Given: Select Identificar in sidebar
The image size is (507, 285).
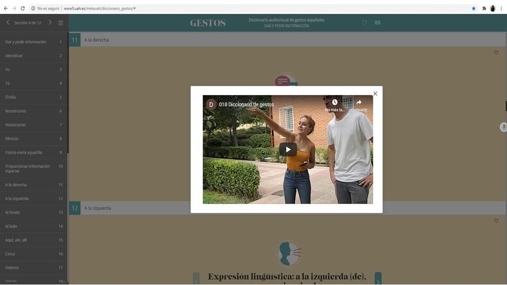Looking at the screenshot, I should coord(33,56).
